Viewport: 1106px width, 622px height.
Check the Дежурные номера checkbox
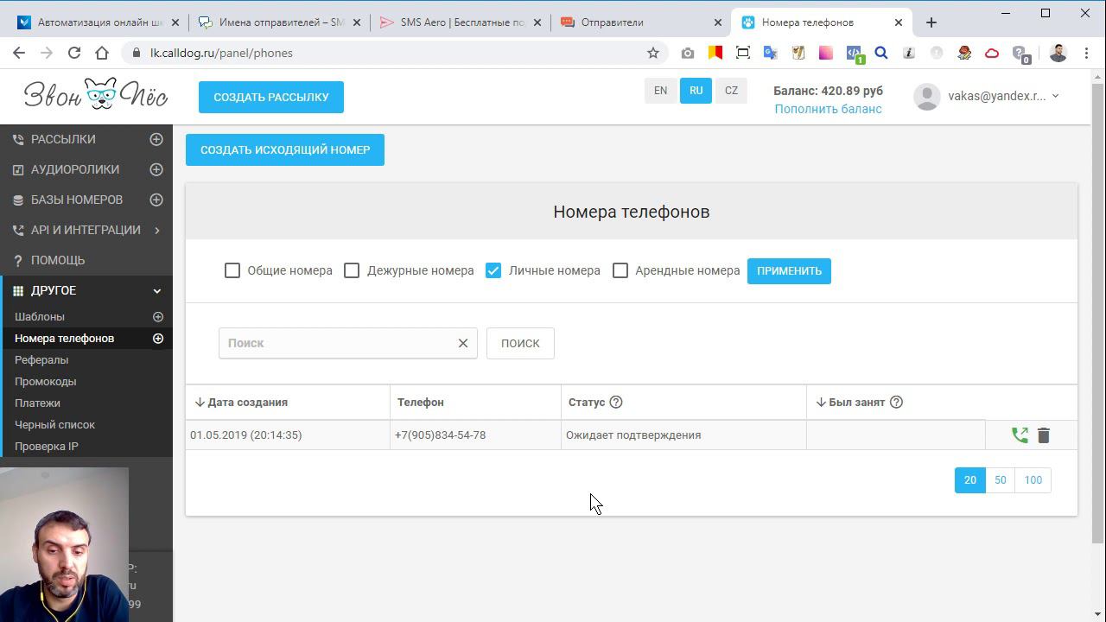(x=352, y=270)
